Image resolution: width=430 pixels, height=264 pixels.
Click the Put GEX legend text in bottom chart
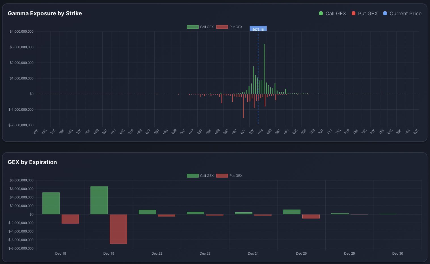[236, 175]
